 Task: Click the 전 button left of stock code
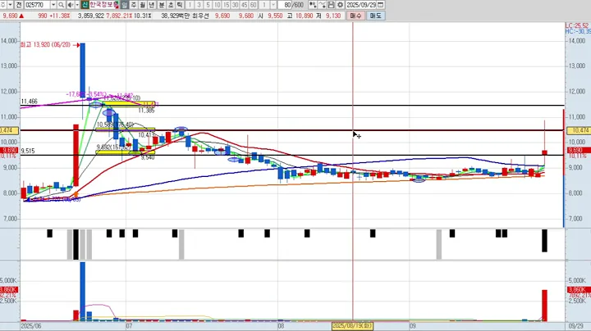point(19,5)
